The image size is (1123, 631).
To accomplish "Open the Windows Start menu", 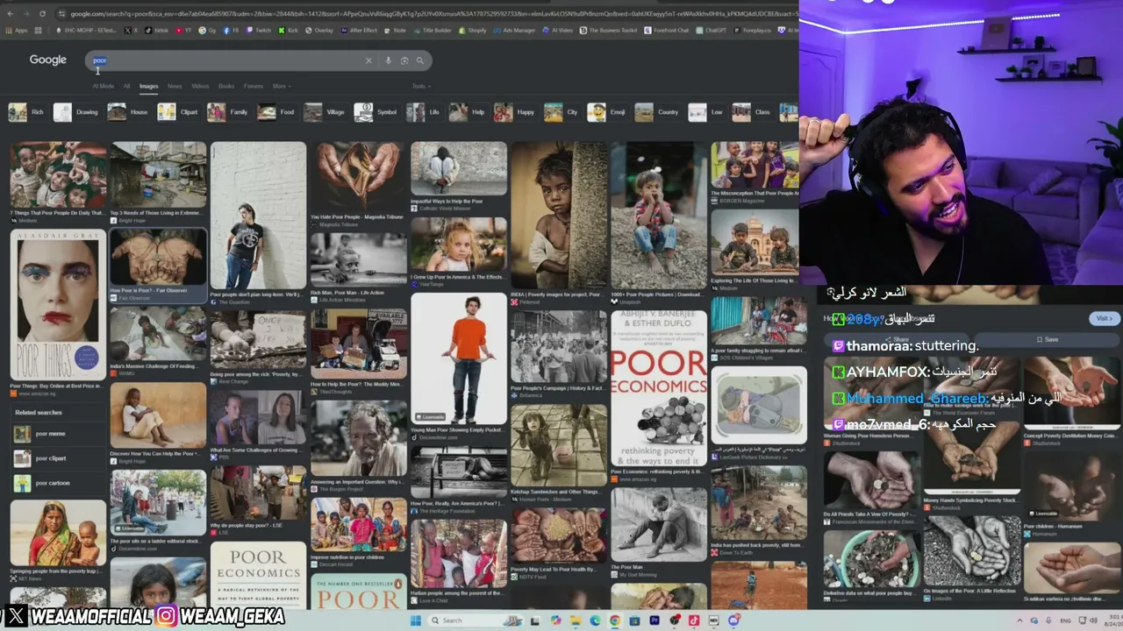I will pyautogui.click(x=416, y=620).
